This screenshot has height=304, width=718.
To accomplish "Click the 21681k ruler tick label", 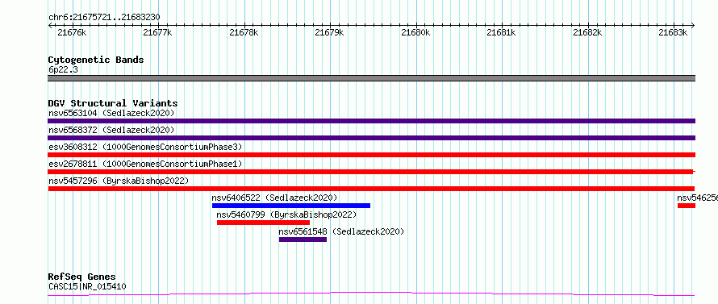I will click(500, 32).
